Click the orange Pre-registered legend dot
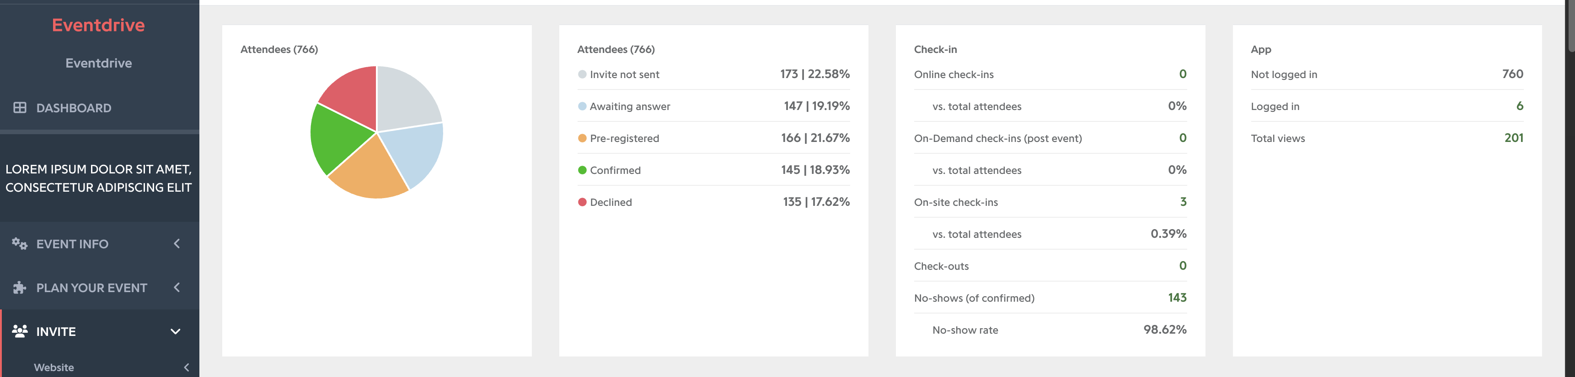 (582, 138)
